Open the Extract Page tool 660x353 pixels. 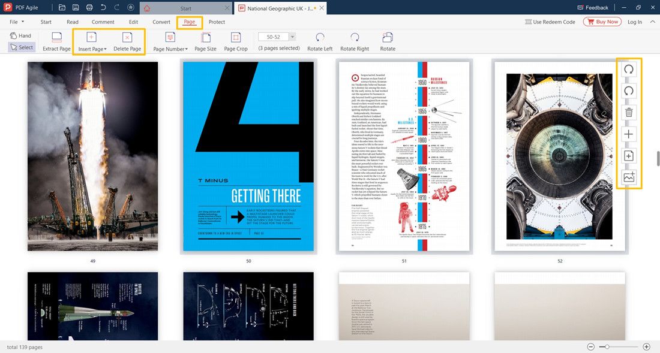[x=56, y=42]
